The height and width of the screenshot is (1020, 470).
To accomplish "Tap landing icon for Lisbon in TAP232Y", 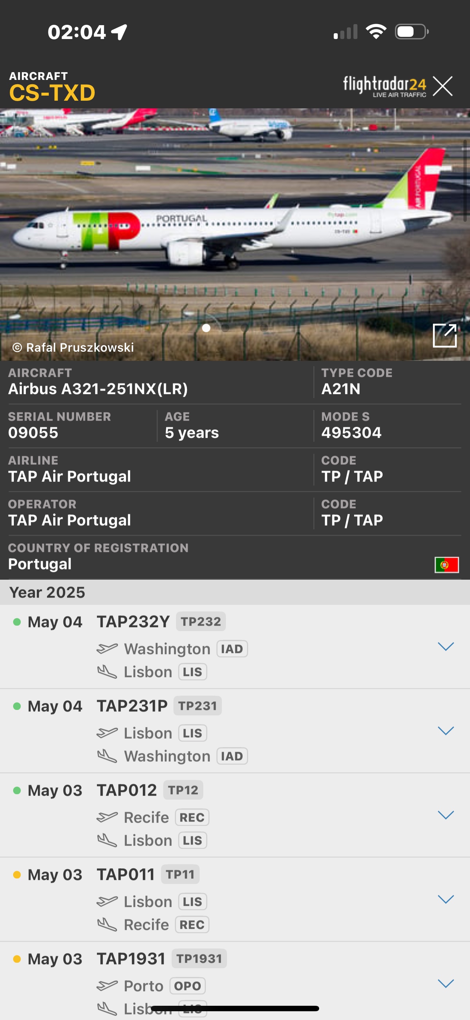I will coord(107,672).
